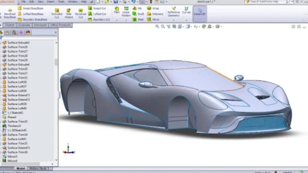308x173 pixels.
Task: Click the Shell tool
Action: pyautogui.click(x=138, y=19)
